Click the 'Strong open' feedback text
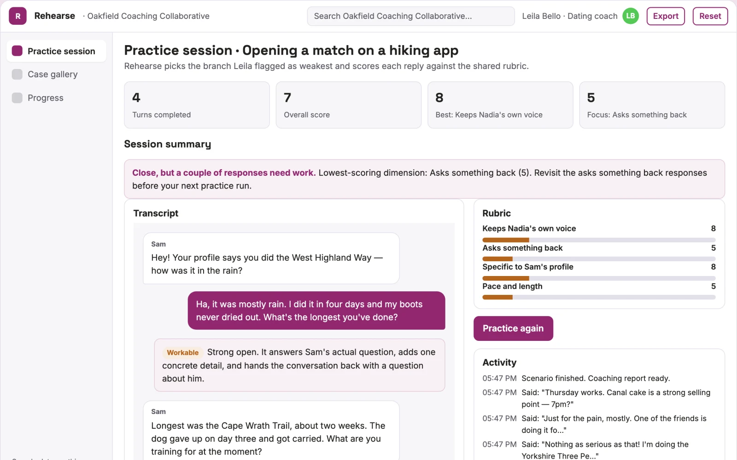 pyautogui.click(x=298, y=365)
